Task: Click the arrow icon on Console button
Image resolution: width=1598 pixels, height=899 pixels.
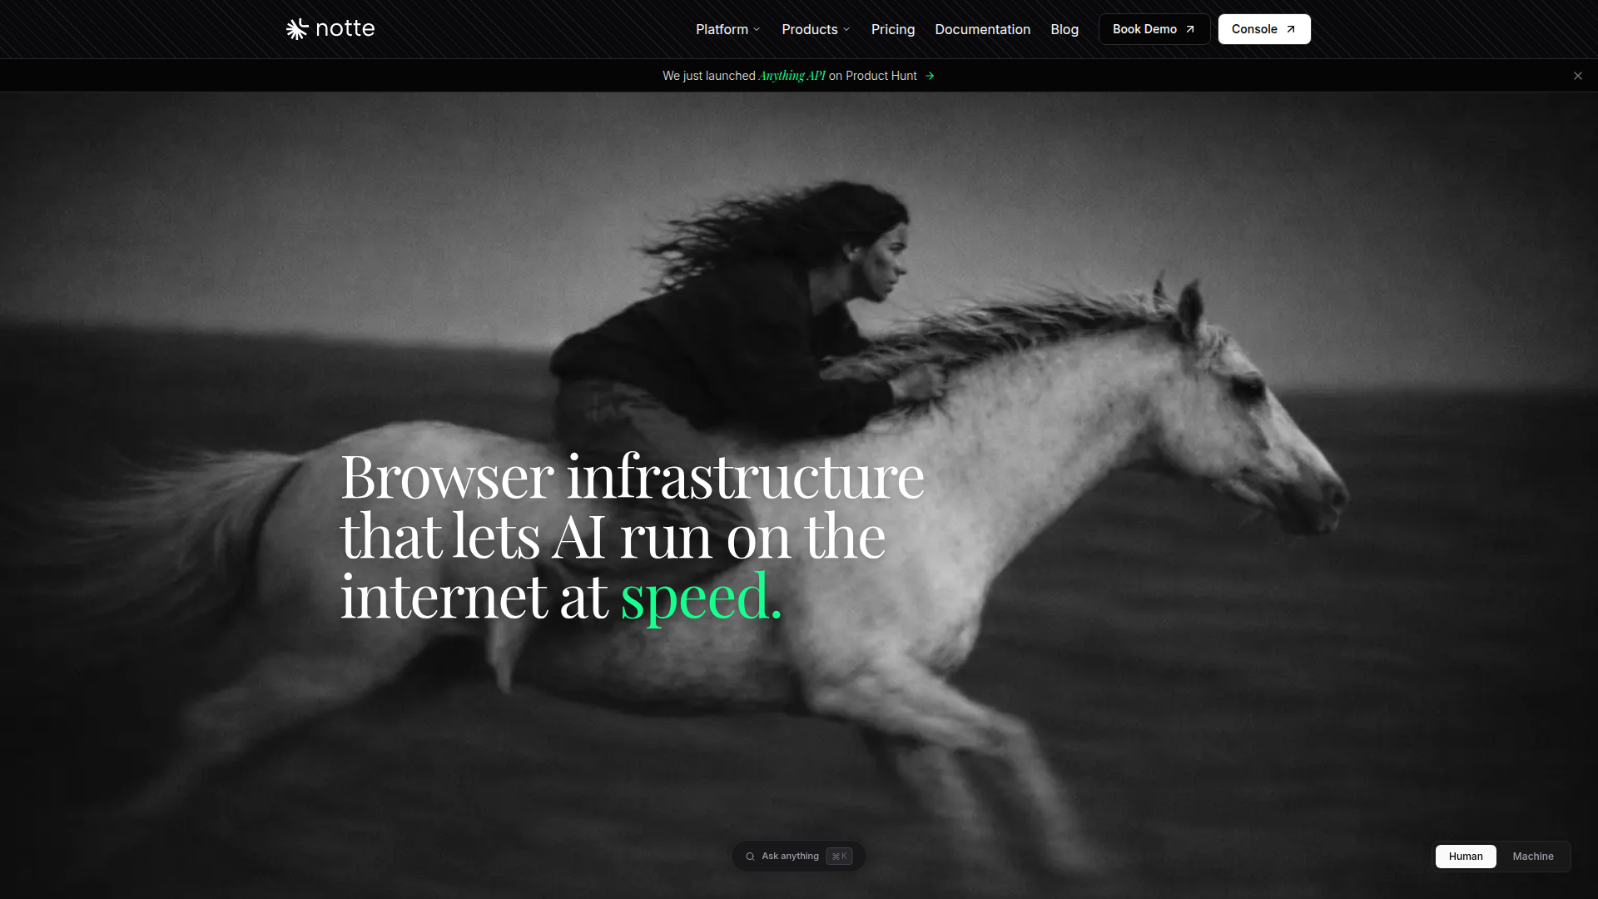Action: point(1291,29)
